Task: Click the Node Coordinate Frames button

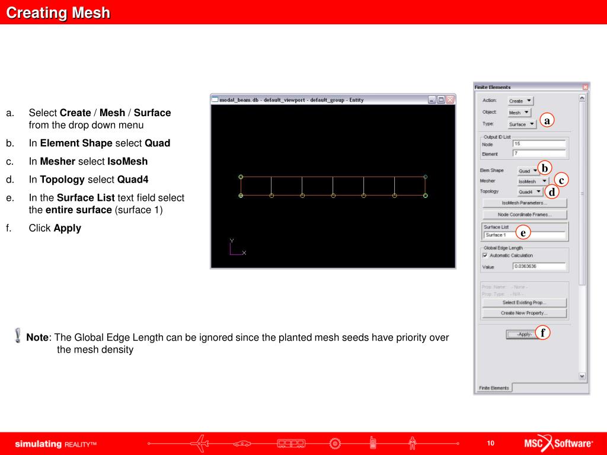Action: point(525,214)
